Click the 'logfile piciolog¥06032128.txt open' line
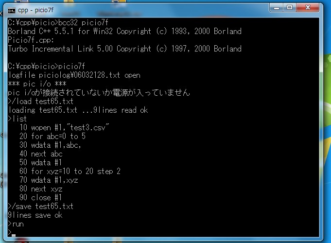Viewport: 331px width, 243px height. (x=74, y=75)
